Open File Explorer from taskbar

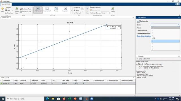pos(53,98)
